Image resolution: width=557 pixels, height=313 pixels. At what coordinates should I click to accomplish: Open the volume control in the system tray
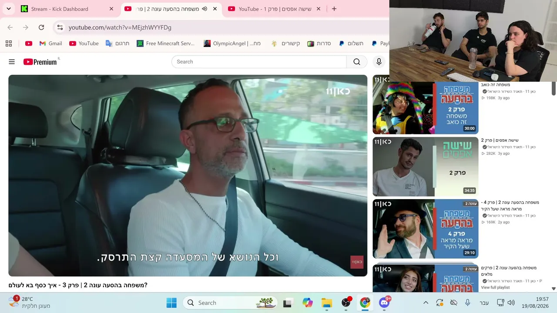click(511, 303)
